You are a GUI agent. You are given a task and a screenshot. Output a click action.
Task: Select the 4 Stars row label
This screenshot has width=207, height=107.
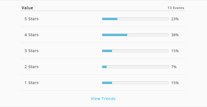[31, 35]
